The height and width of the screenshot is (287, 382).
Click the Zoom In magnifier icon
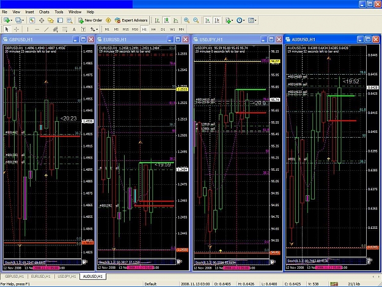186,20
